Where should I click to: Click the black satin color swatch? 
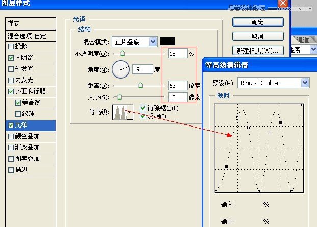pyautogui.click(x=167, y=41)
